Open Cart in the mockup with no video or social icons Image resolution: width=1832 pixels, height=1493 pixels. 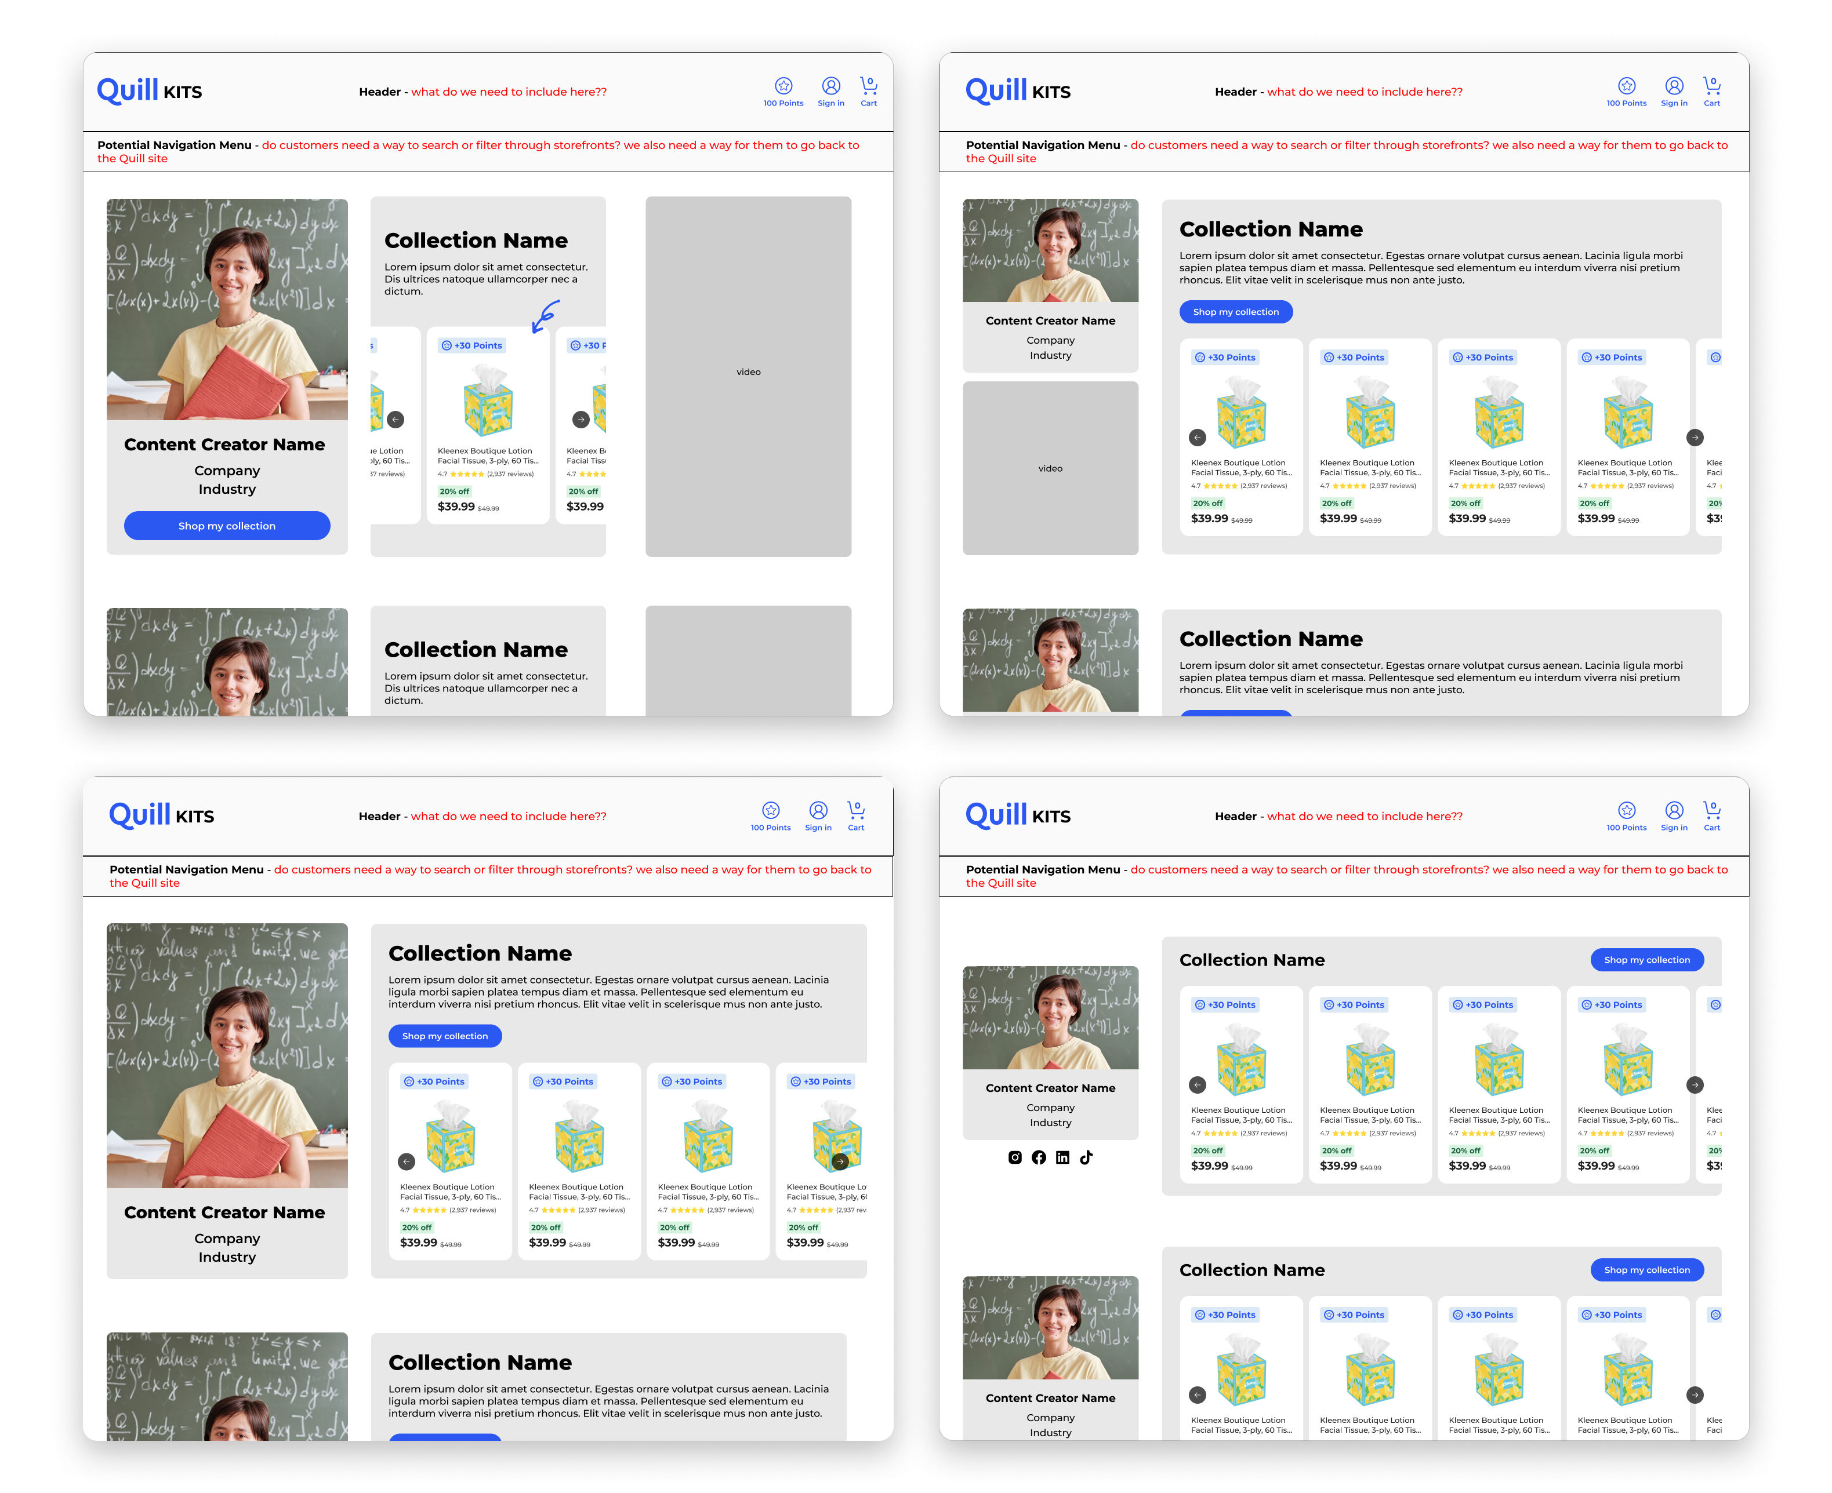pos(855,815)
